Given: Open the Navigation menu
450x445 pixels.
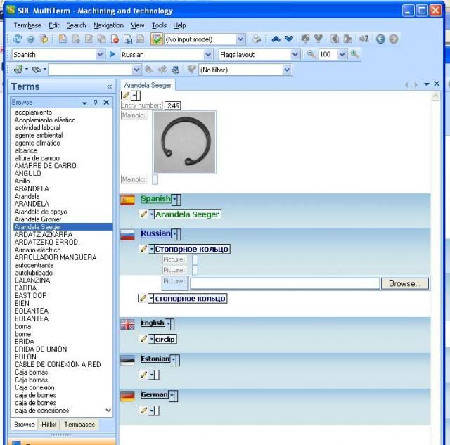Looking at the screenshot, I should (108, 25).
